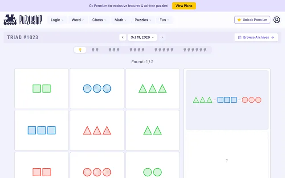The height and width of the screenshot is (178, 285).
Task: Select card with three blue squares
Action: pyautogui.click(x=41, y=130)
